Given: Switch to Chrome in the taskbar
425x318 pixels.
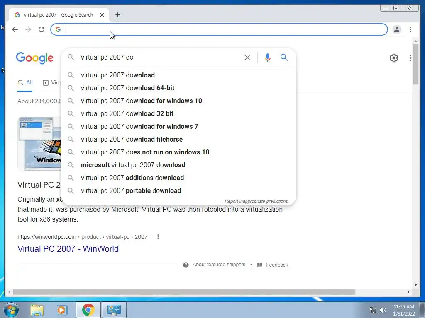Looking at the screenshot, I should tap(88, 310).
